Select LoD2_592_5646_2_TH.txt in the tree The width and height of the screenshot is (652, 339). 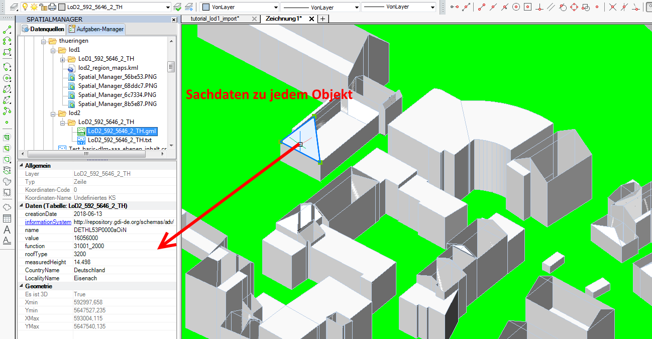[x=118, y=140]
